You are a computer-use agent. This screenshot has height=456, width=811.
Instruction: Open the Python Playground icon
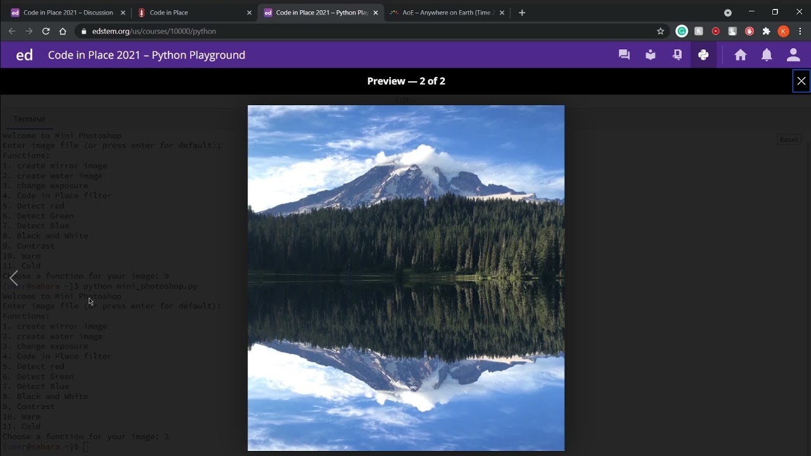coord(703,55)
